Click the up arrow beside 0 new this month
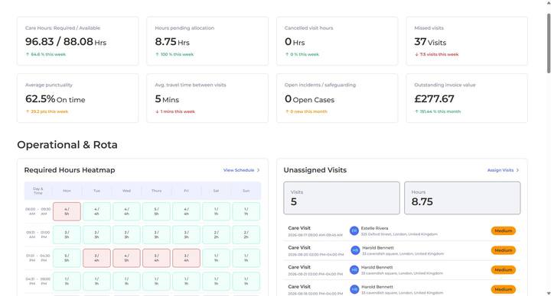551x296 pixels. click(x=287, y=111)
